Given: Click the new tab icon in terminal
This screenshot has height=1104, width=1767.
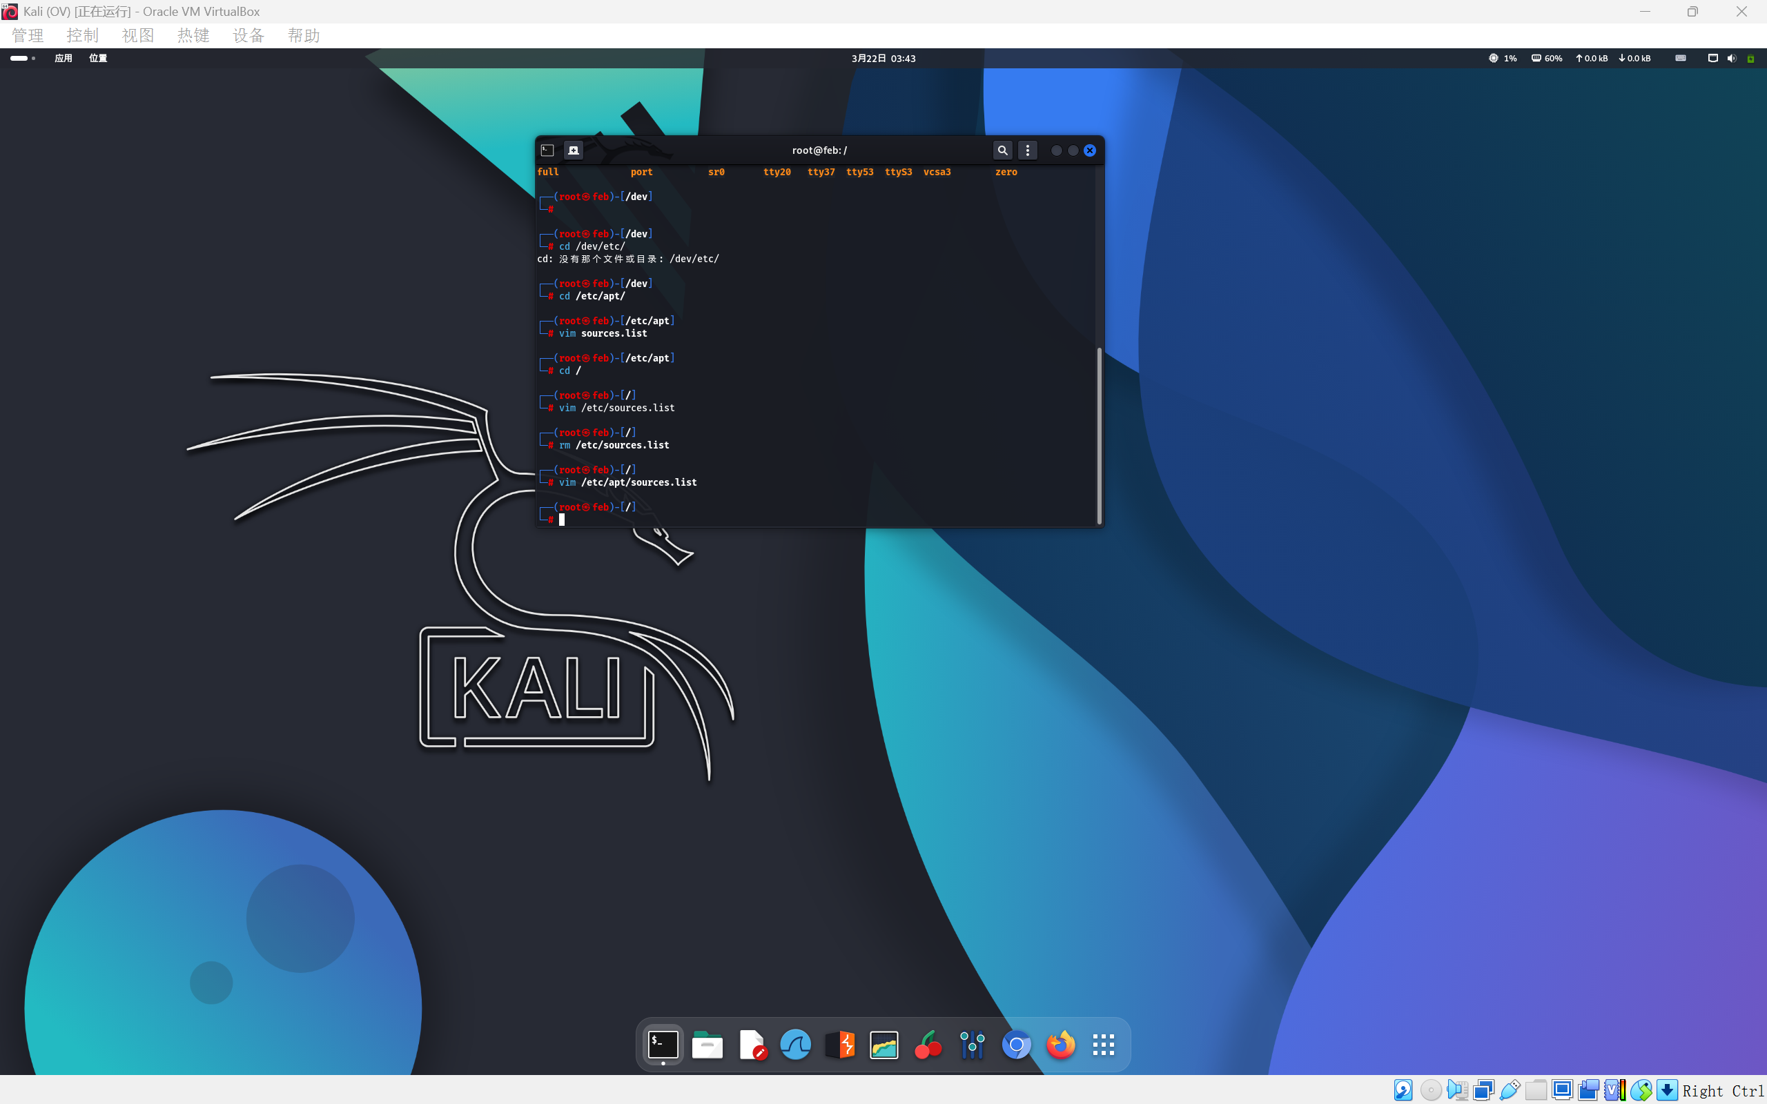Looking at the screenshot, I should click(573, 150).
